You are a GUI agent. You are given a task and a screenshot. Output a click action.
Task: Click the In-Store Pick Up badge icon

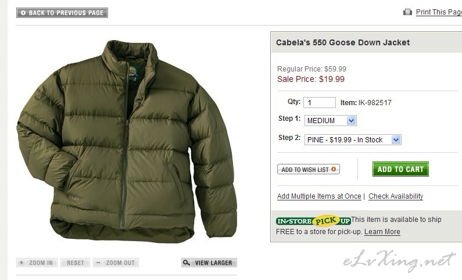pyautogui.click(x=313, y=221)
